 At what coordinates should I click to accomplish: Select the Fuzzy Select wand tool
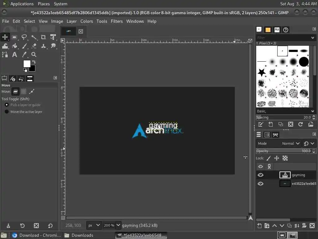coord(34,37)
